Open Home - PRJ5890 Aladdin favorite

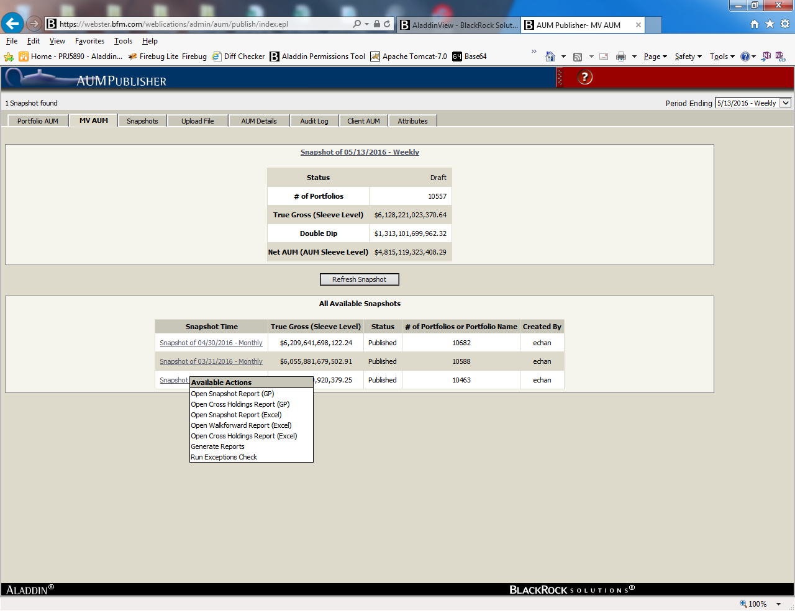click(x=70, y=57)
